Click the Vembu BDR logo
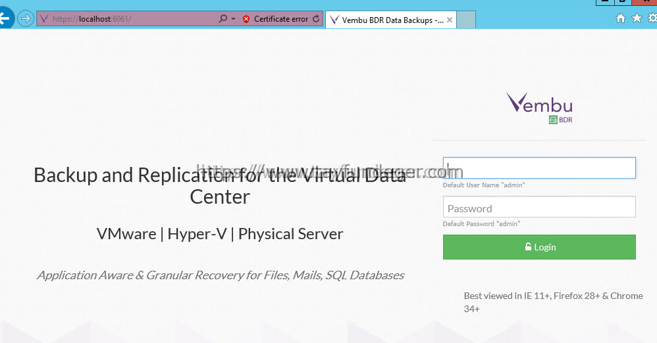 (539, 108)
